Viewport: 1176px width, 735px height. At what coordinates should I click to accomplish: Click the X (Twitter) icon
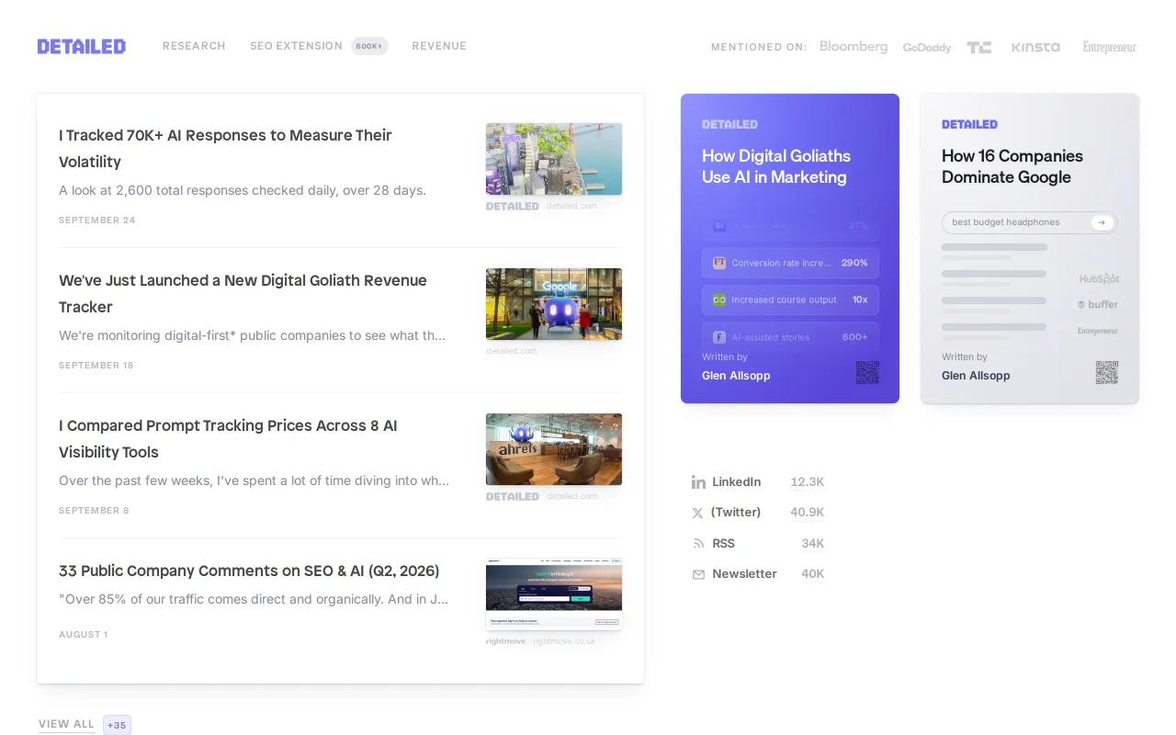[x=698, y=513]
